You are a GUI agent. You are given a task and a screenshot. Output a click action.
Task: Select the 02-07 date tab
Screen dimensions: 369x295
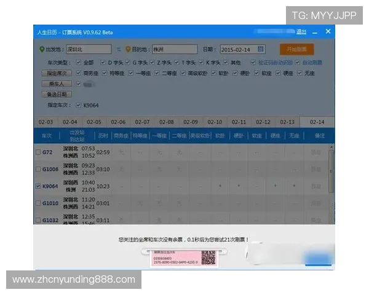[x=143, y=122]
